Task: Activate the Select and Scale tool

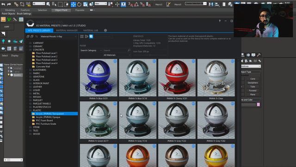Action: click(x=85, y=4)
